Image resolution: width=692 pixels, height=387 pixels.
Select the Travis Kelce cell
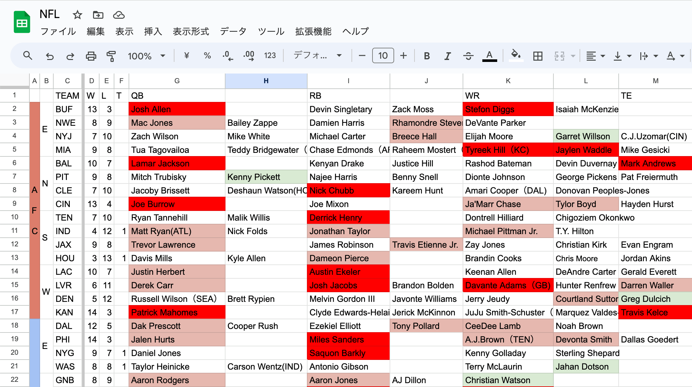coord(655,313)
